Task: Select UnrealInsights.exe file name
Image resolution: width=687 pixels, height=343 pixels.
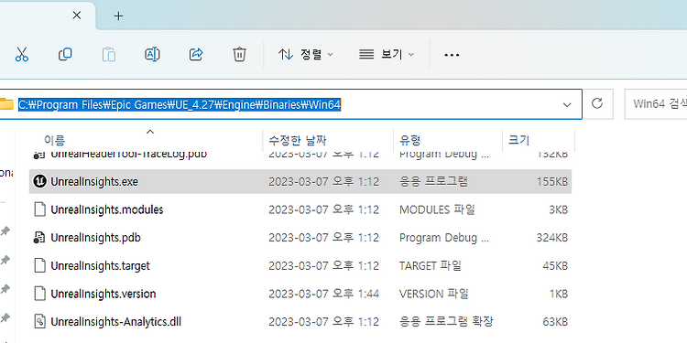Action: pos(94,182)
